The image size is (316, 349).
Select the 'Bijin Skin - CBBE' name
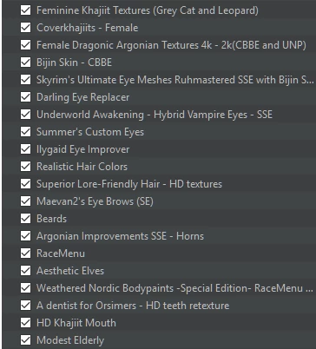coord(74,63)
